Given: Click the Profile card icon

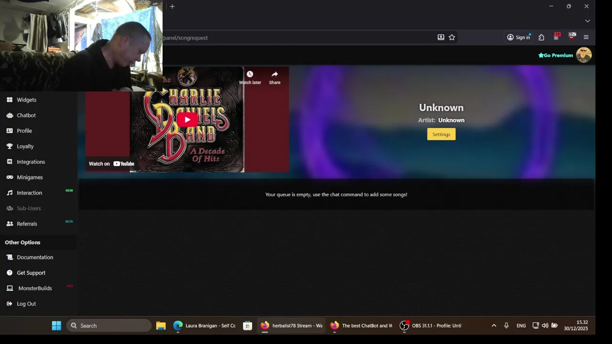Looking at the screenshot, I should click(x=10, y=131).
